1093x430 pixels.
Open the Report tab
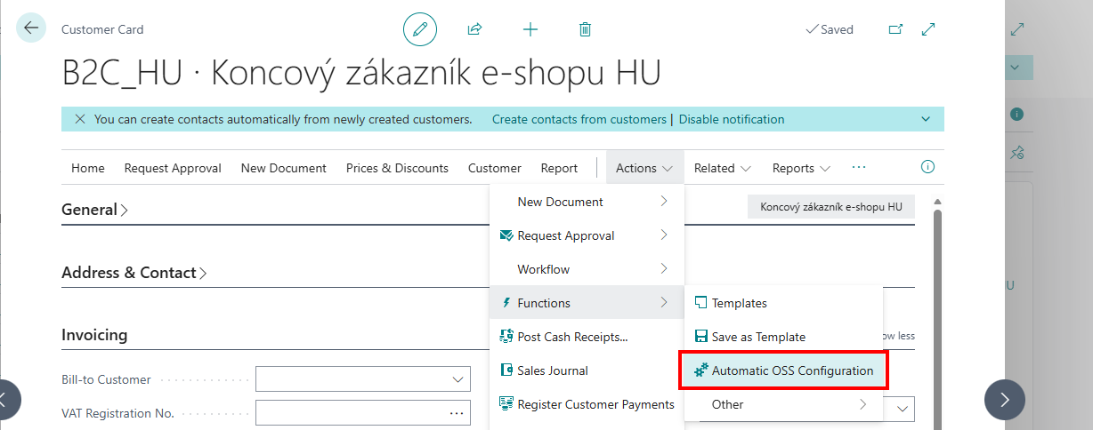click(560, 168)
